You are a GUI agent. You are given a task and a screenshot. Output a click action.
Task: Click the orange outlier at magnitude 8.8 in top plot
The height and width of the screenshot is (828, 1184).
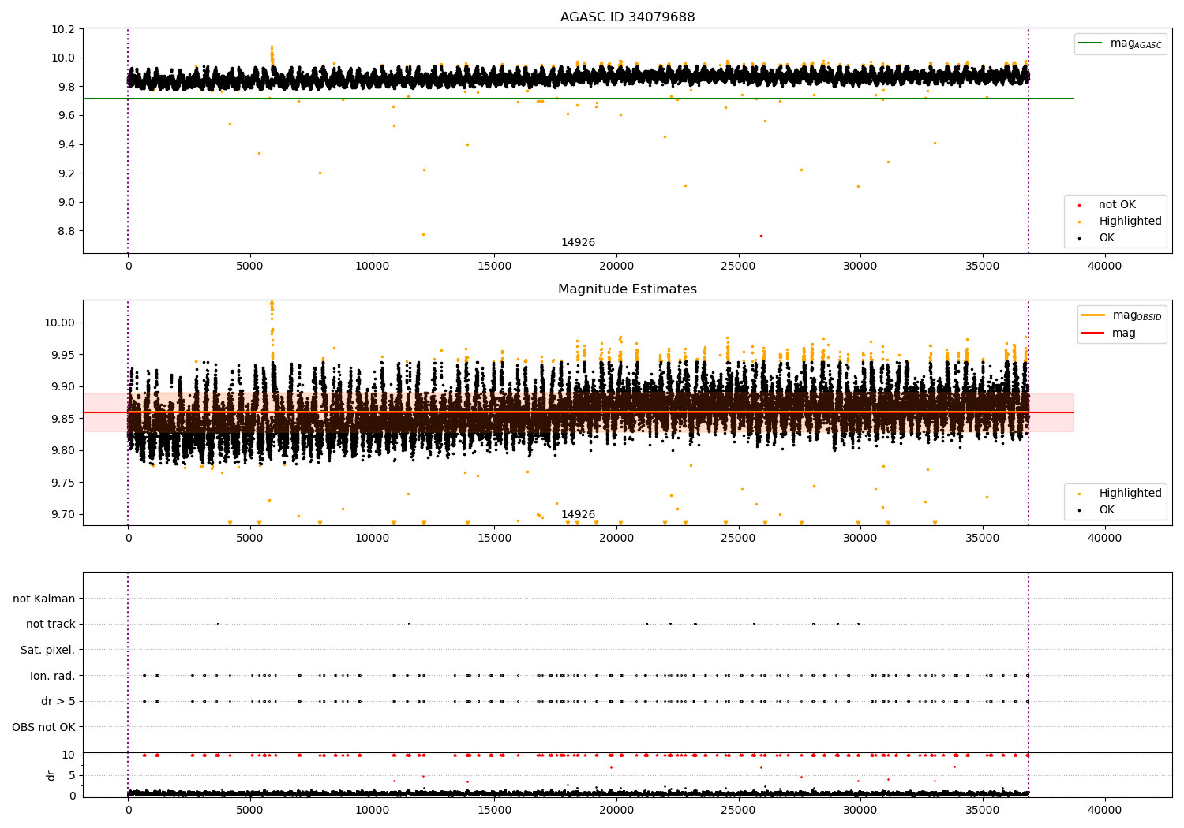tap(423, 234)
